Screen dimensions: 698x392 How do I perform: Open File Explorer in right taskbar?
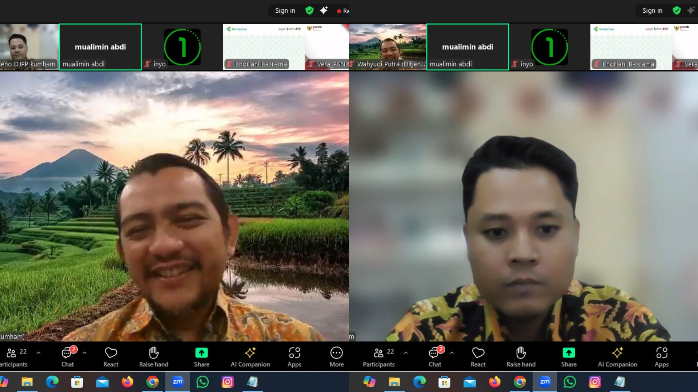(x=394, y=382)
